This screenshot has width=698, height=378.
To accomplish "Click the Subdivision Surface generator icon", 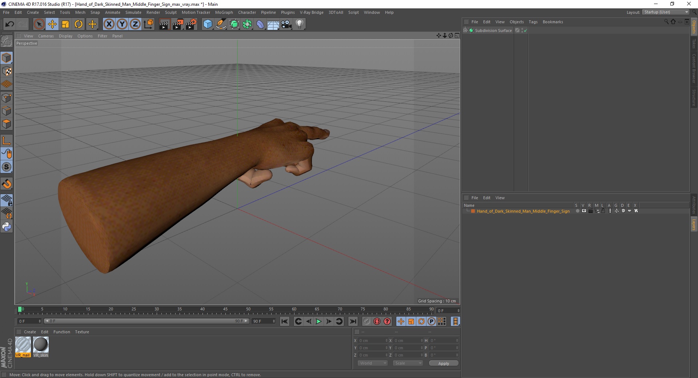I will click(234, 24).
